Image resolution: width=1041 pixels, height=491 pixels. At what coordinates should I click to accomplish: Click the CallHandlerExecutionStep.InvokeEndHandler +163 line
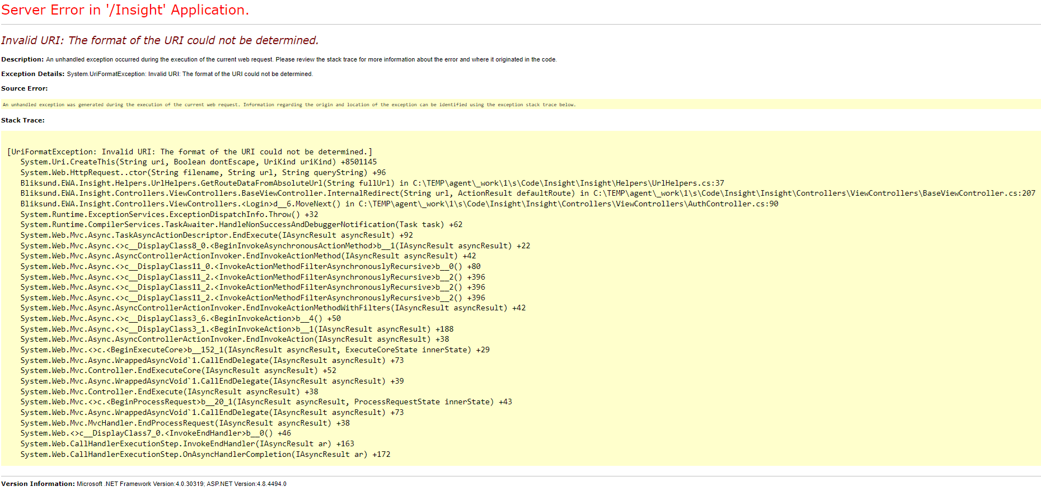[x=187, y=444]
